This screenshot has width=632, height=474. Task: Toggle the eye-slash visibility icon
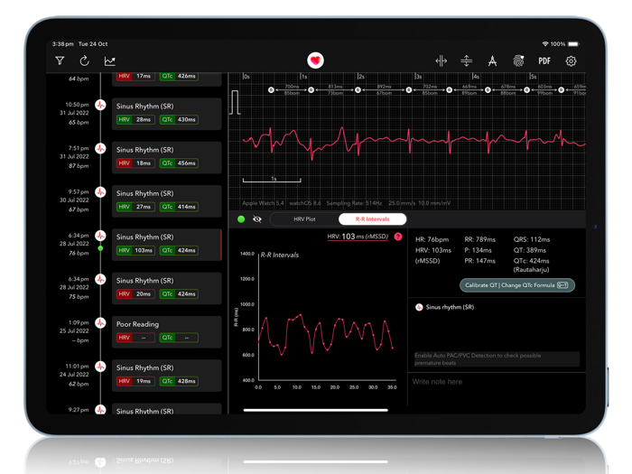[x=256, y=219]
